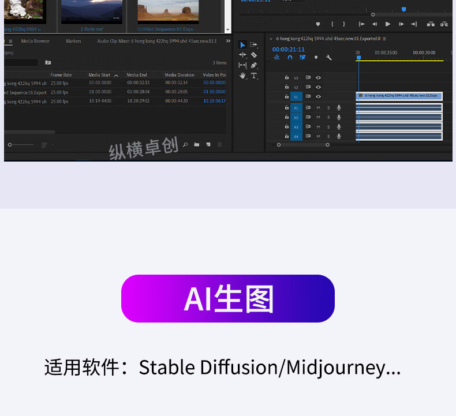Select Untitled Sequence.01.Expo thumbnail
This screenshot has width=456, height=416.
[x=168, y=12]
